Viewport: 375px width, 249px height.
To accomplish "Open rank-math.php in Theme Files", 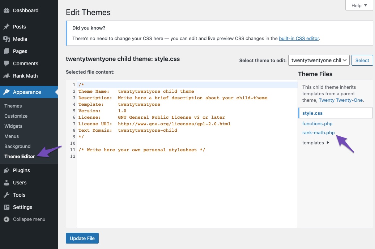I will click(x=318, y=132).
